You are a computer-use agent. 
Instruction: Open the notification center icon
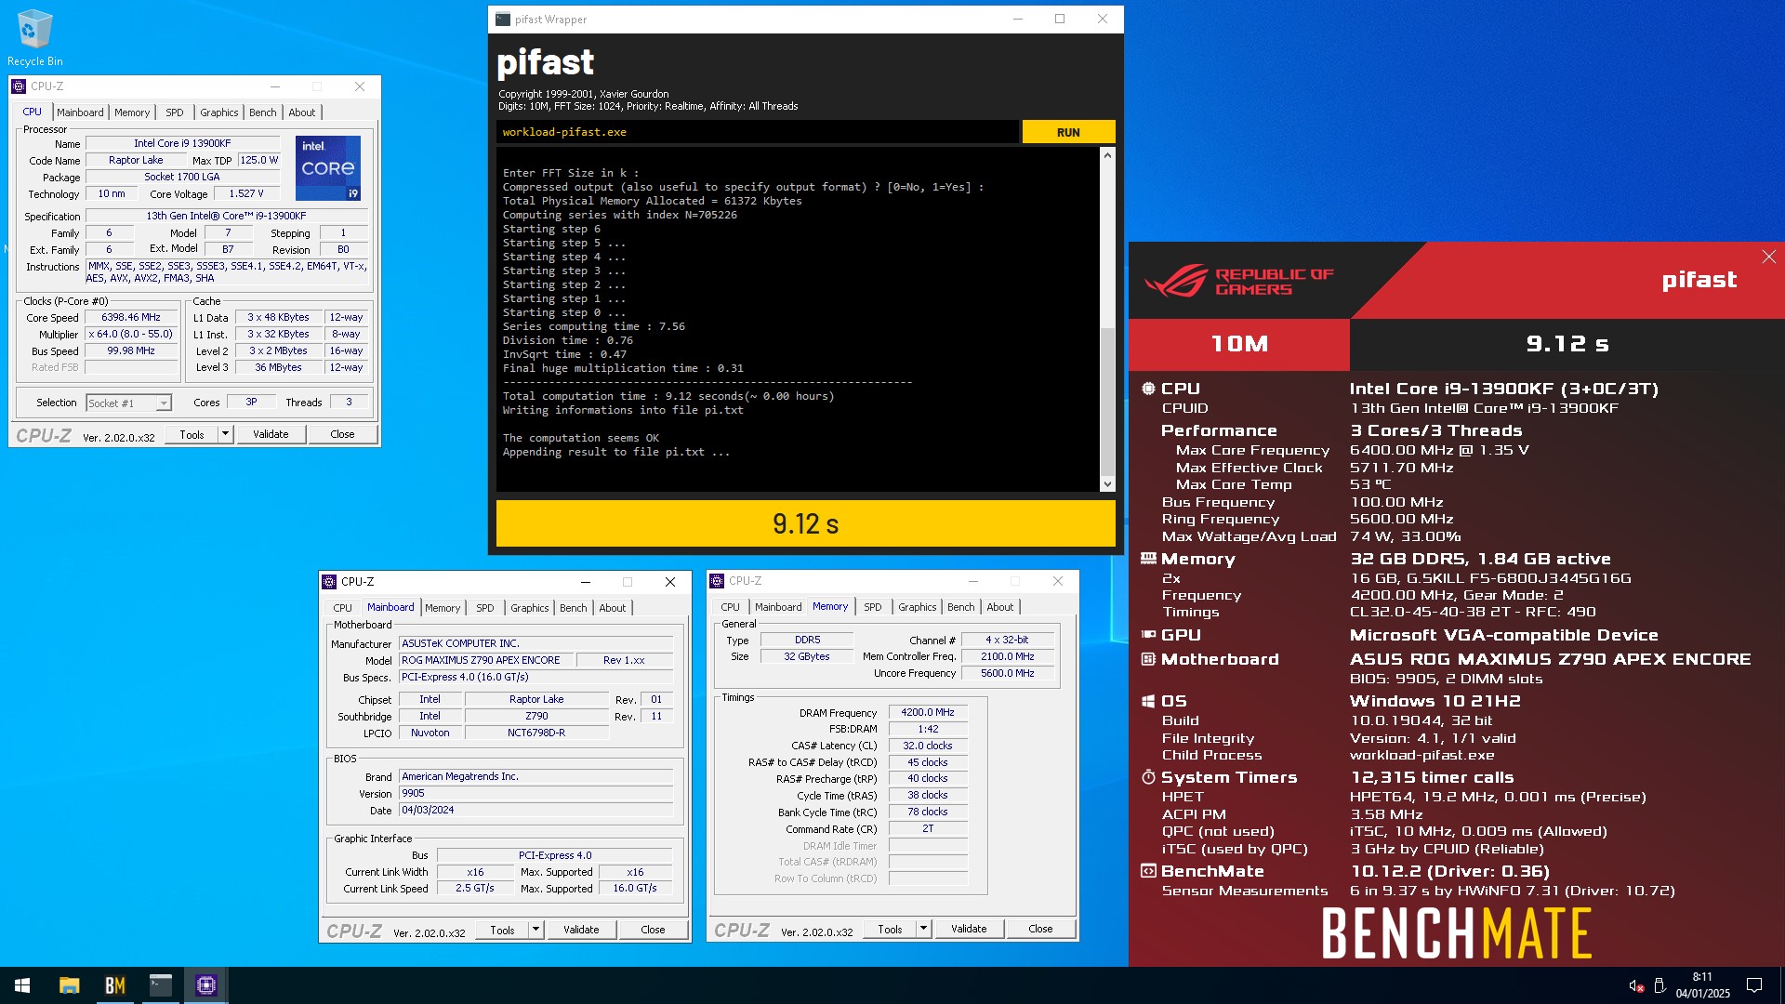click(x=1754, y=985)
